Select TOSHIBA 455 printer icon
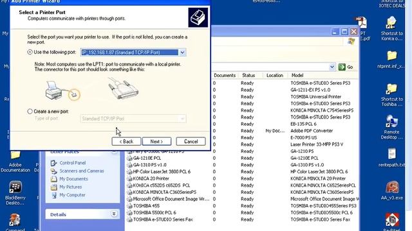The width and height of the screenshot is (412, 231). coord(129,206)
